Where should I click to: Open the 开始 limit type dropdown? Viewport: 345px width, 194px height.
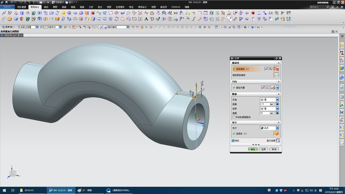pos(277,100)
